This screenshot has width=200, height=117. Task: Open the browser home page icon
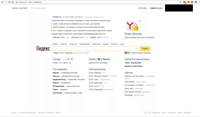[x=13, y=2]
